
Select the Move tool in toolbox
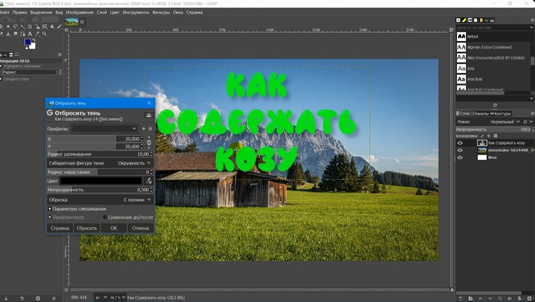2,26
